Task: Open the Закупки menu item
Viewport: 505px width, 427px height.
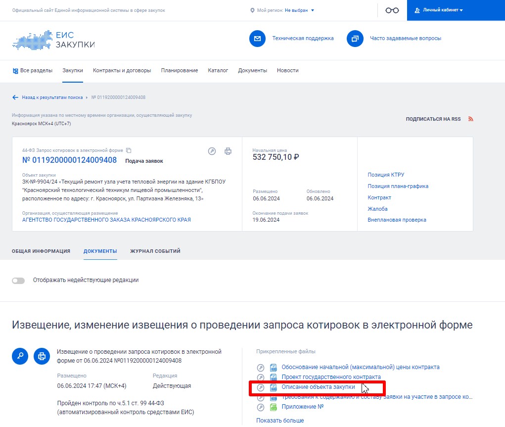Action: (73, 70)
